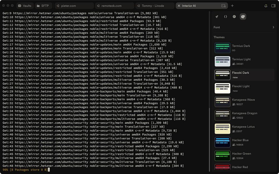Click the terminal cursor after '90% [8 Packages store 0 B]'
The width and height of the screenshot is (279, 174).
(x=49, y=170)
